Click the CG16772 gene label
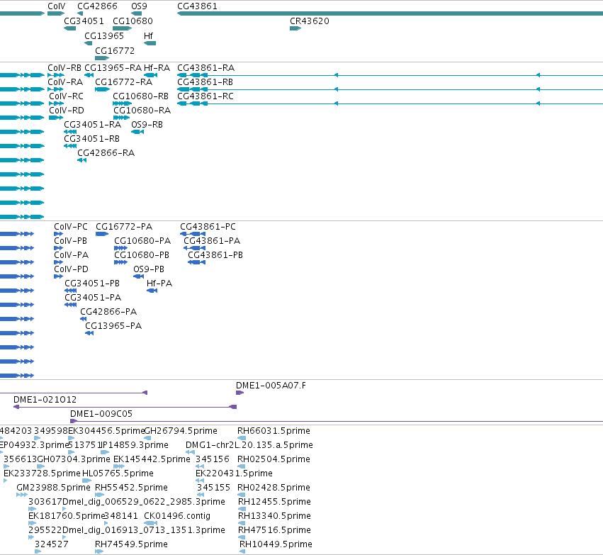Viewport: 603px width, 555px height. (x=115, y=51)
